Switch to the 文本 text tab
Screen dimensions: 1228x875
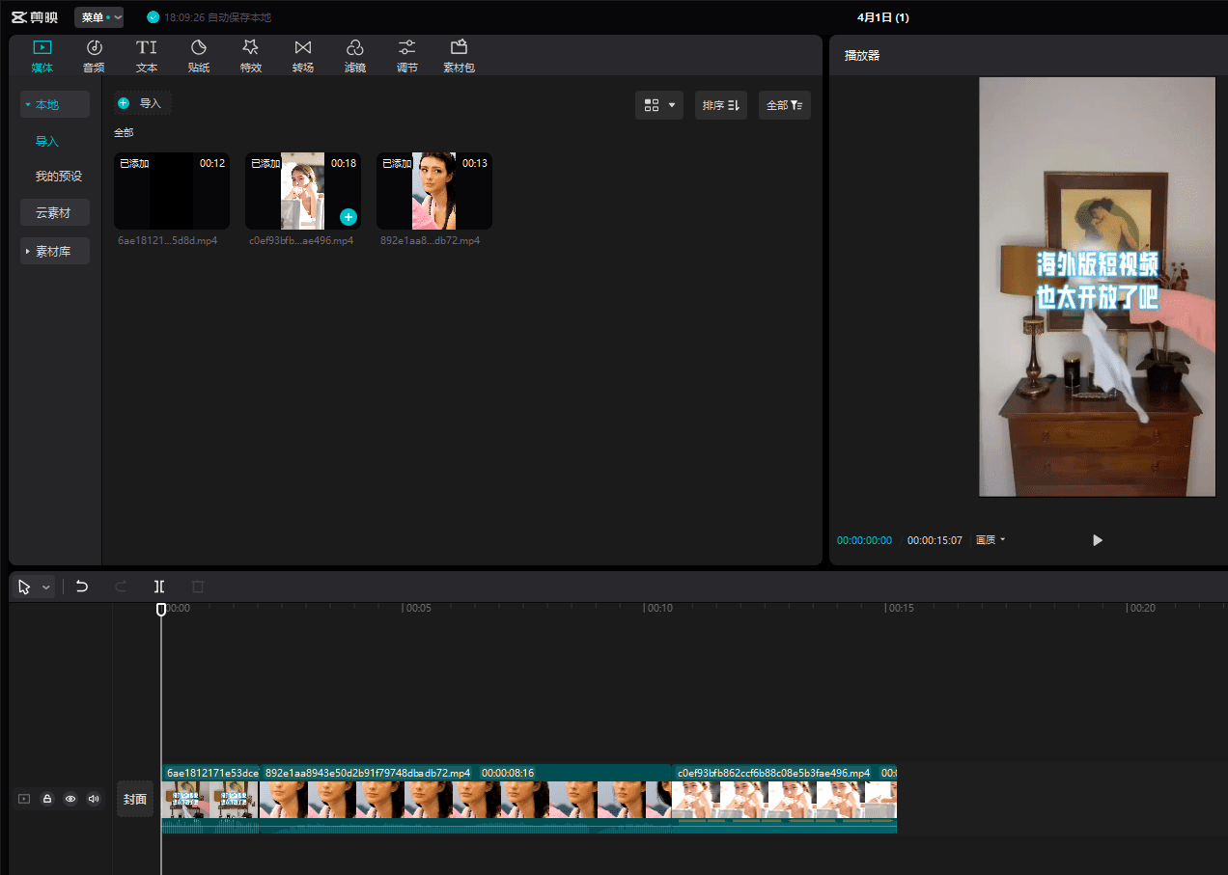(147, 56)
